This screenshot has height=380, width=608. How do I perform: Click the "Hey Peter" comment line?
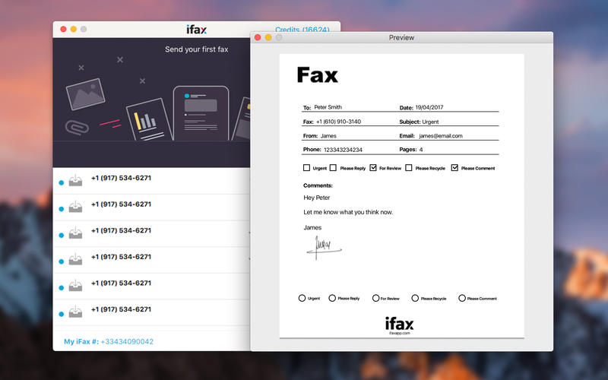[317, 198]
